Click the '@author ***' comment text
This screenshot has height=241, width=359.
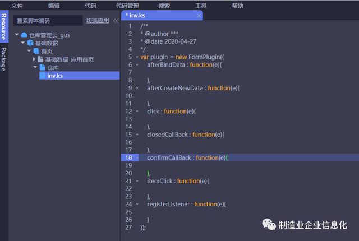point(162,34)
